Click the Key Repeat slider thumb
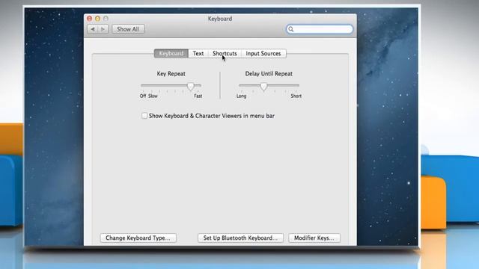479x269 pixels. 191,87
